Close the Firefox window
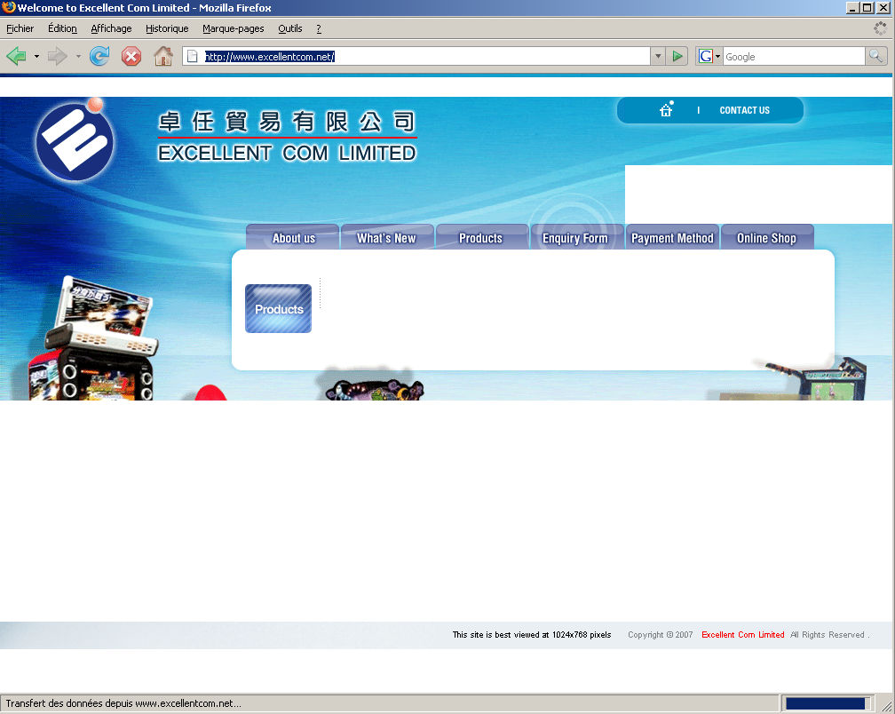 tap(883, 7)
